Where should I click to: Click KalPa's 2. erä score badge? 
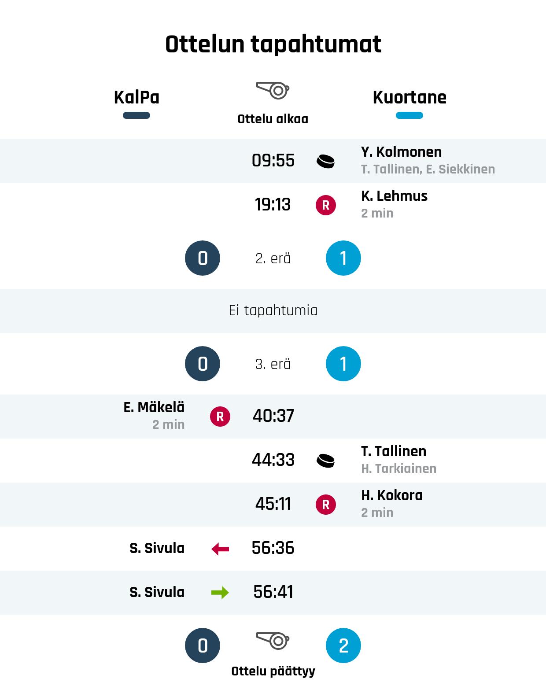203,258
